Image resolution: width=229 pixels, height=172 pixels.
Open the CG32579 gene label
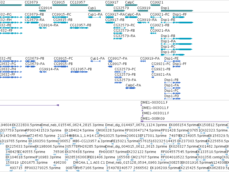121,8
